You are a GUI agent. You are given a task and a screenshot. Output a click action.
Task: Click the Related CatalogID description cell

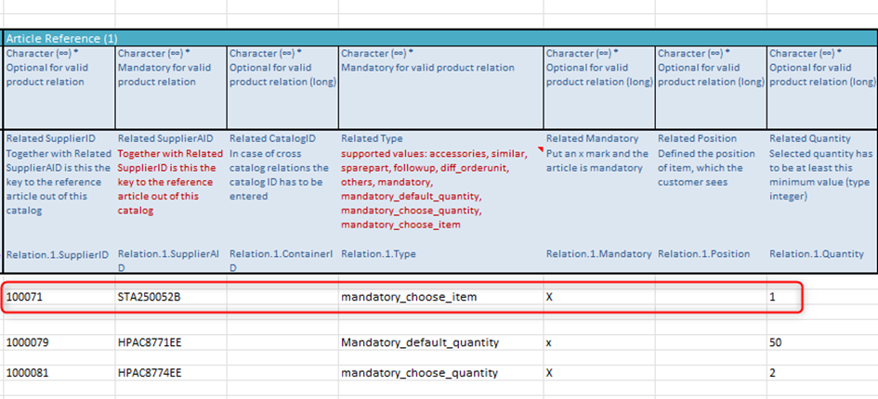click(282, 167)
